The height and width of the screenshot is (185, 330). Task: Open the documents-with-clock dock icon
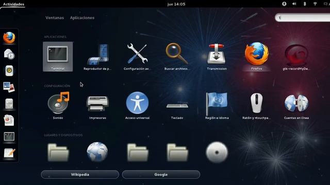pyautogui.click(x=9, y=54)
